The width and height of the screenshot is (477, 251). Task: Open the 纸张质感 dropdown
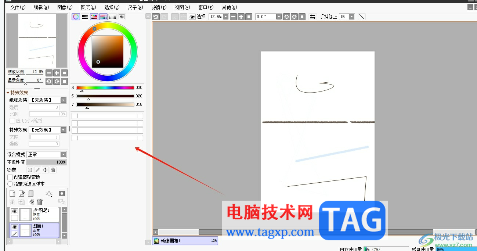tap(63, 100)
